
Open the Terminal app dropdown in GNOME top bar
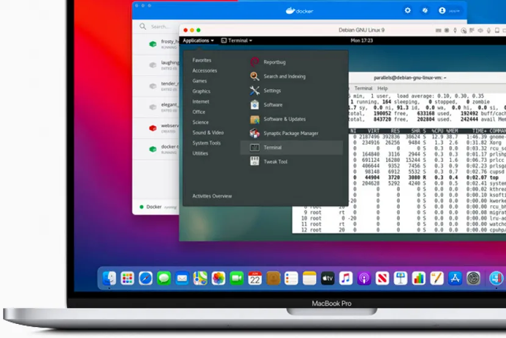pyautogui.click(x=237, y=40)
